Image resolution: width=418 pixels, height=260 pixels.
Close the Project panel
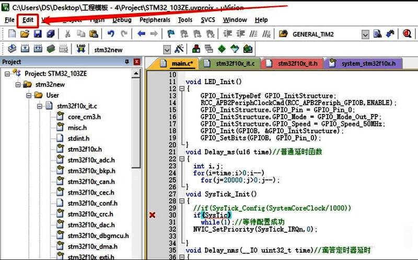point(137,62)
